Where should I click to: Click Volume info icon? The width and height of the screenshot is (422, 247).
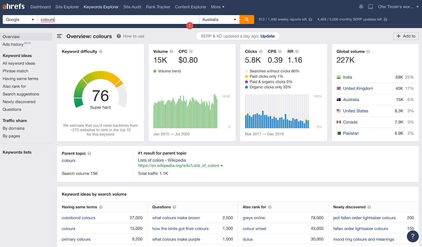point(171,51)
